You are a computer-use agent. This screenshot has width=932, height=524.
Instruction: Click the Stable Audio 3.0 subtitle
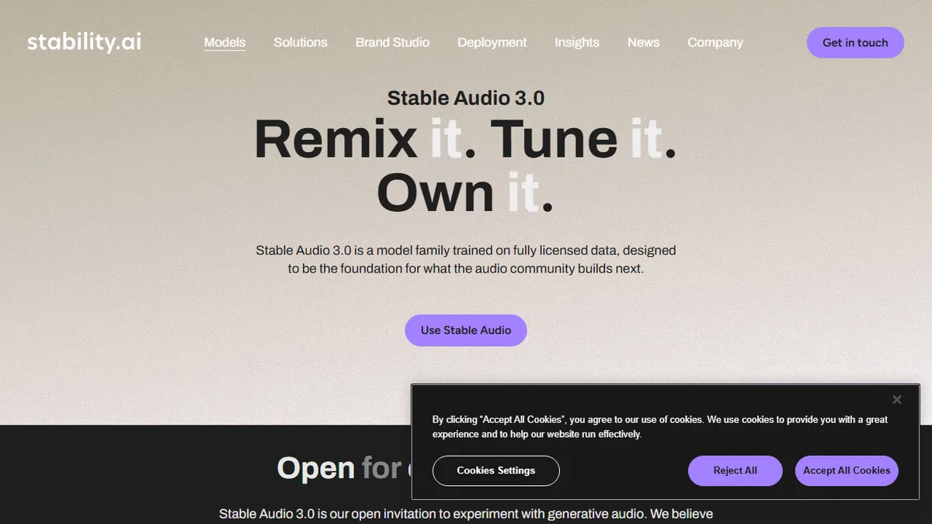466,98
